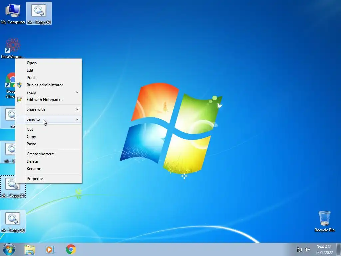Click the shield icon beside Run as administrator
The image size is (341, 256).
[20, 85]
